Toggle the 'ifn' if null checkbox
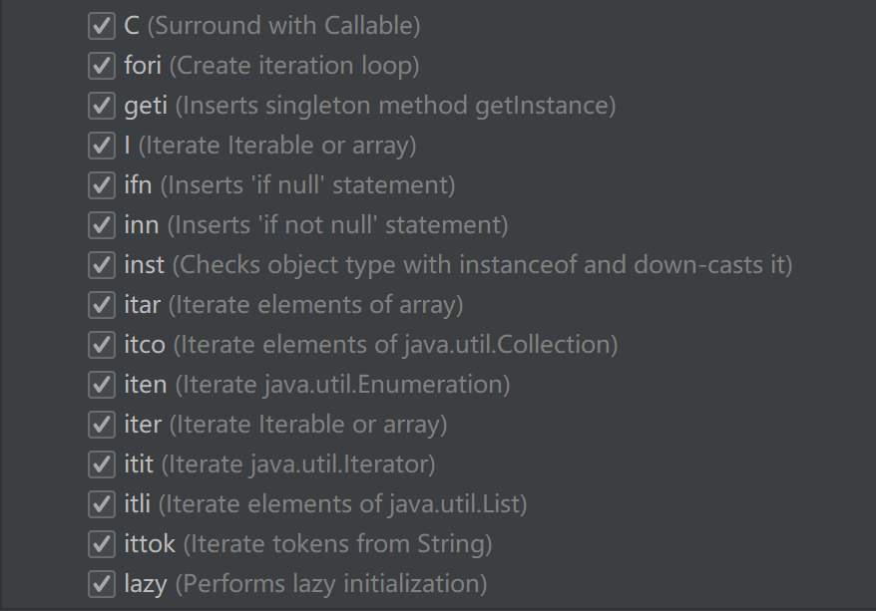 (102, 185)
